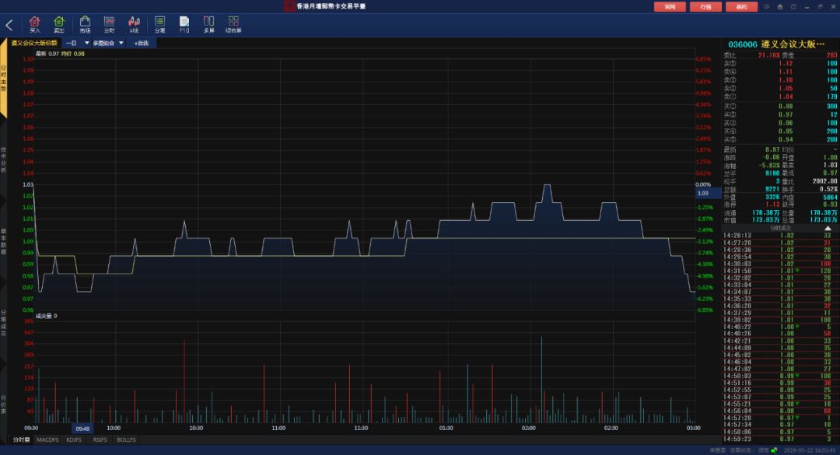Click the 委托 red button
Viewport: 840px width, 455px height.
click(741, 6)
